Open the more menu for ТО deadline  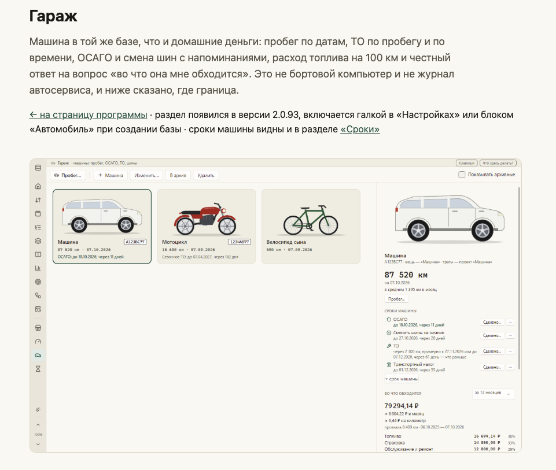point(511,351)
